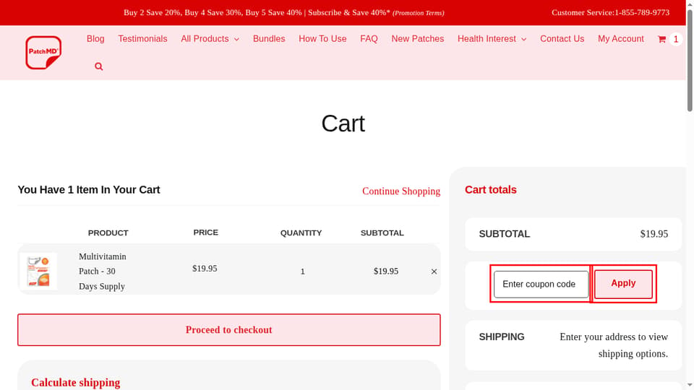Expand the All Products dropdown
The width and height of the screenshot is (694, 390).
tap(210, 39)
